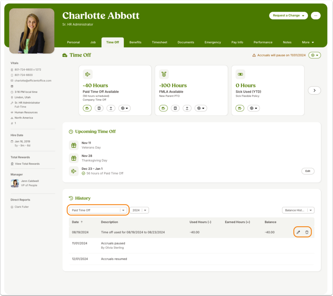
Task: Click the -40 Hours balance heading
Action: (95, 85)
